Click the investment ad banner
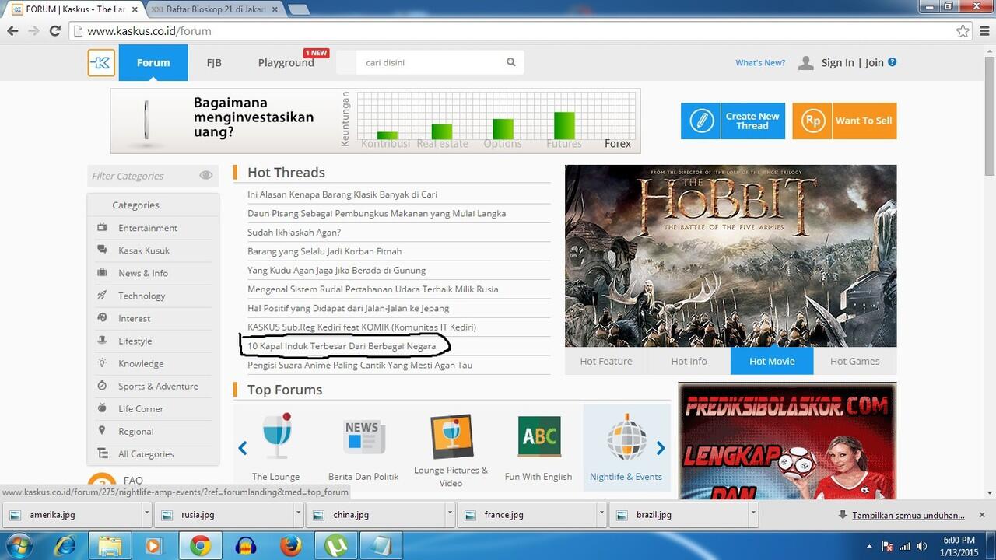The width and height of the screenshot is (996, 560). [x=375, y=121]
